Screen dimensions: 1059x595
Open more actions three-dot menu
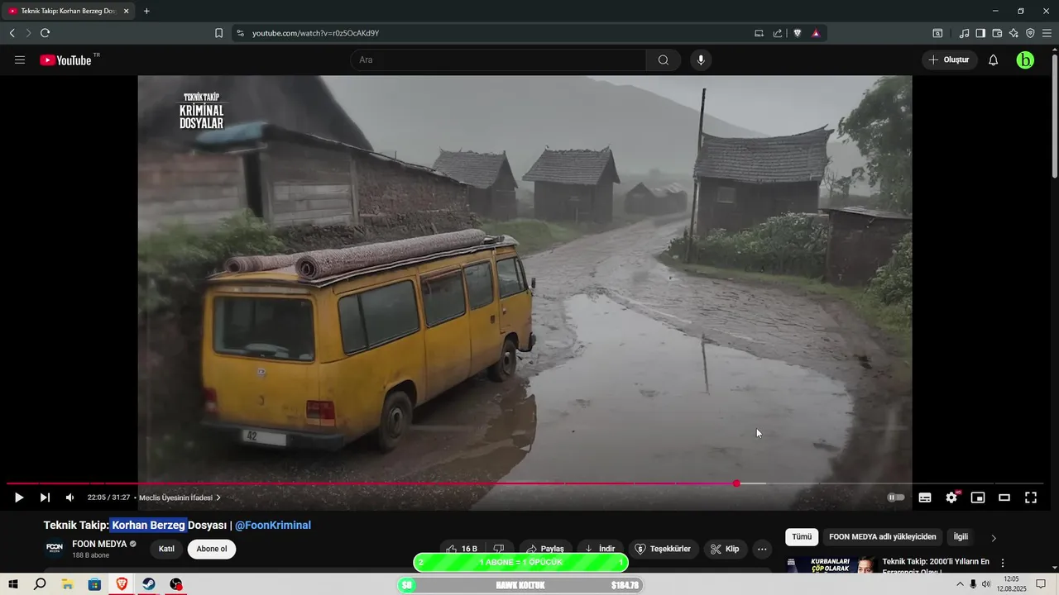(762, 549)
